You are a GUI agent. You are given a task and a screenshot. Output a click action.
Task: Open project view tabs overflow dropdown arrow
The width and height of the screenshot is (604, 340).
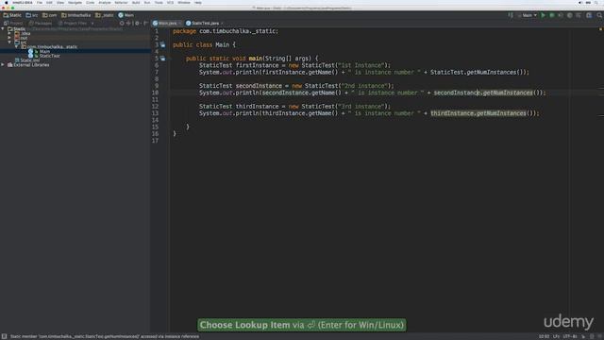click(92, 23)
